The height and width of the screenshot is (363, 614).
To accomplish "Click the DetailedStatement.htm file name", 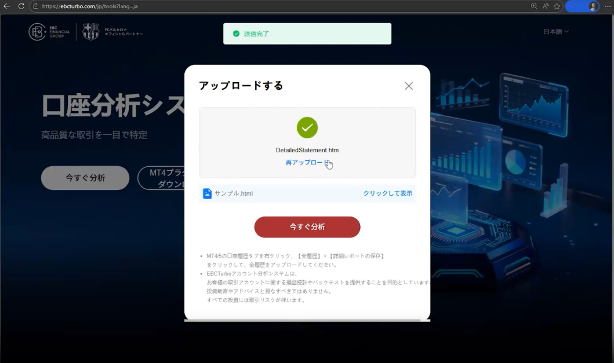I will [x=307, y=150].
